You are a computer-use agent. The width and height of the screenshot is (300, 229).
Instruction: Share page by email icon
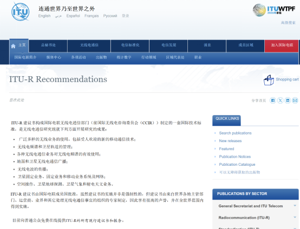tap(295, 100)
